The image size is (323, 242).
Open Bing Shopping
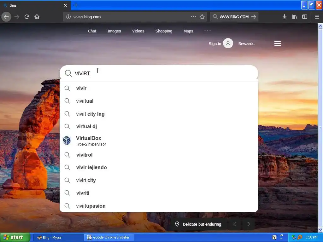click(x=164, y=31)
